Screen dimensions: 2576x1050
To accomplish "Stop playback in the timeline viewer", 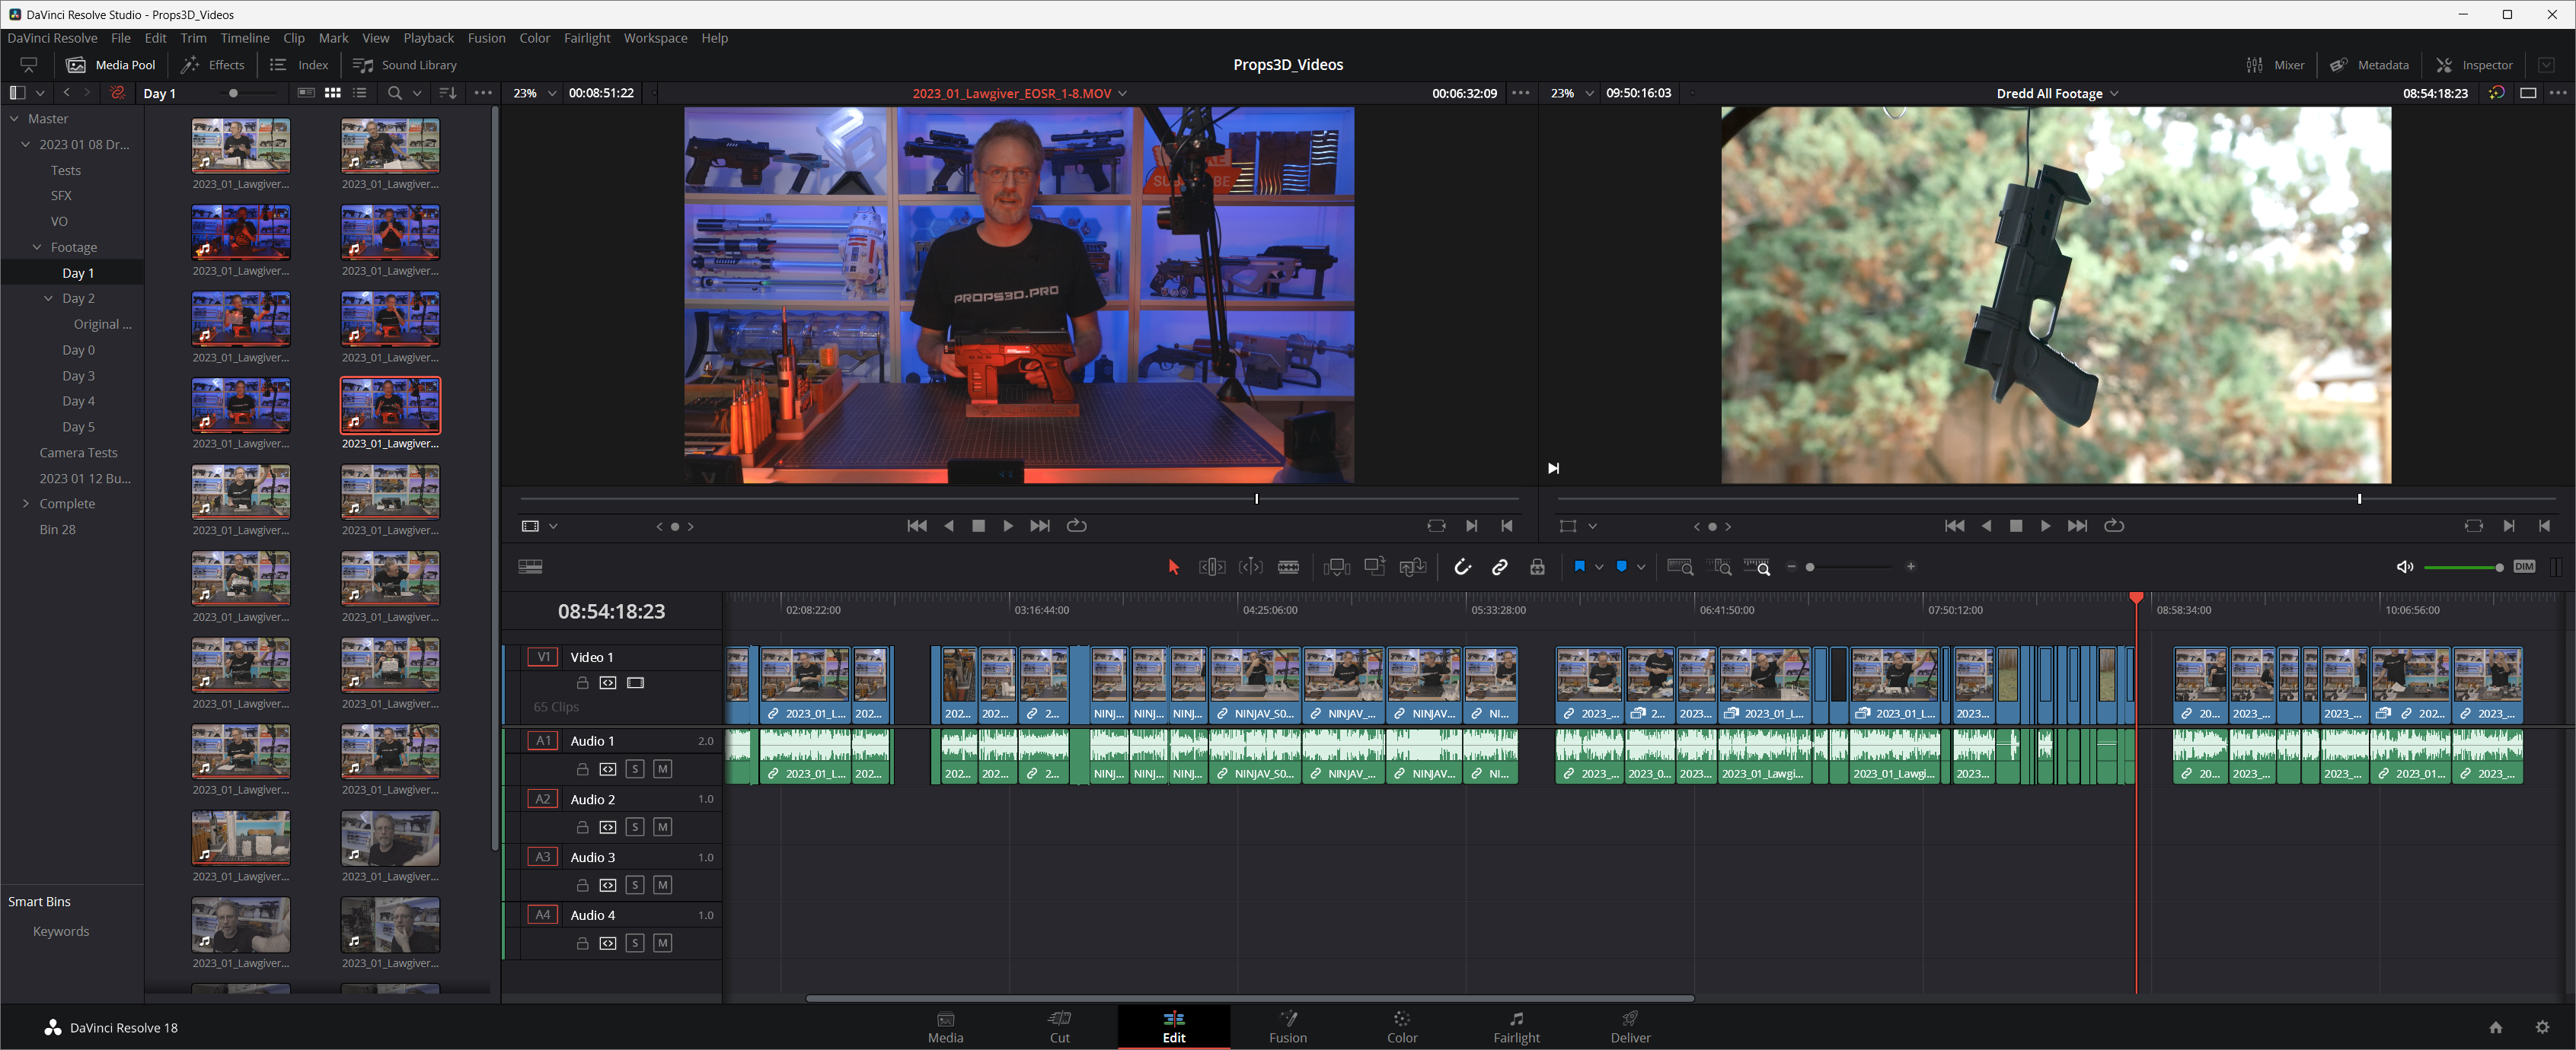I will (2016, 527).
